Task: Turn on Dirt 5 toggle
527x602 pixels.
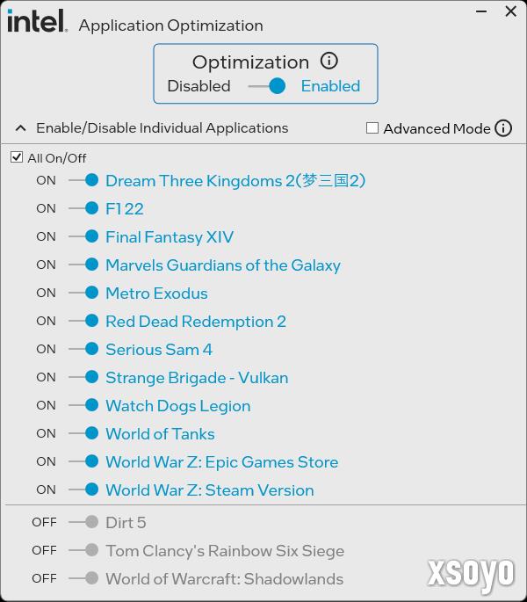Action: [x=83, y=522]
